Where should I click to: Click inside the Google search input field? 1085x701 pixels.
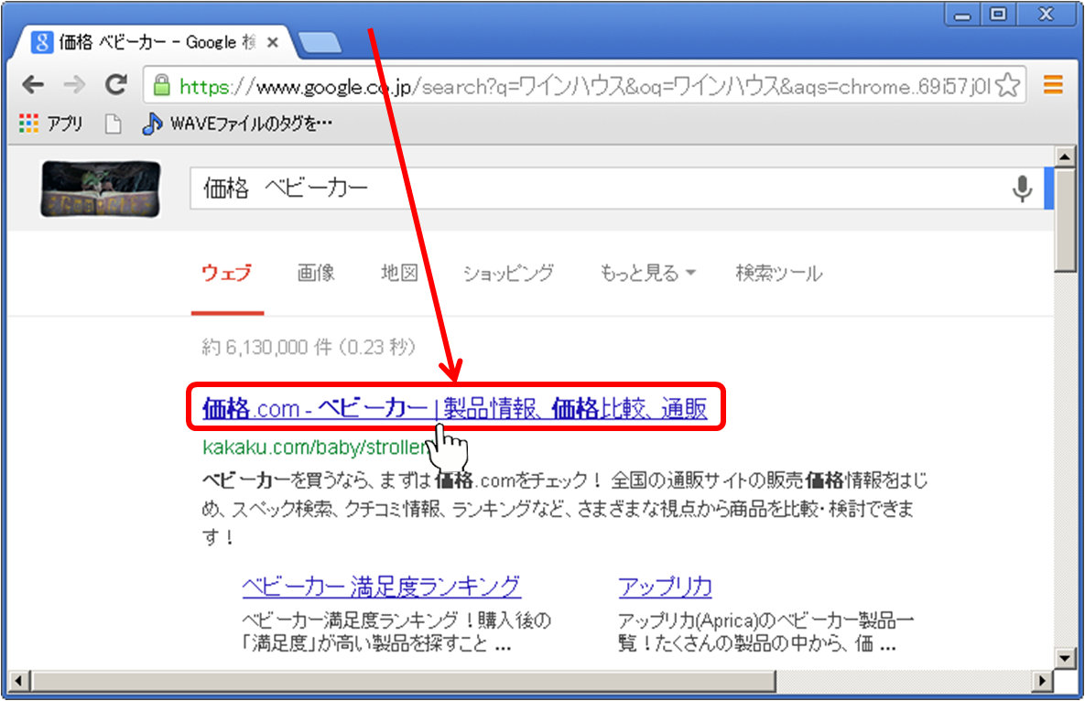549,189
